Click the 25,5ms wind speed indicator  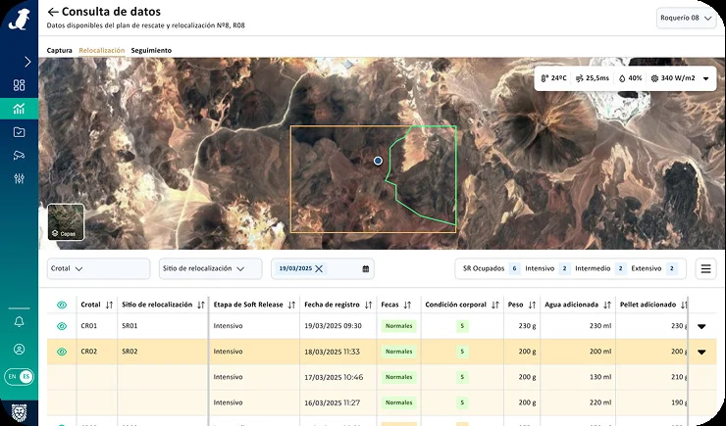click(x=593, y=78)
